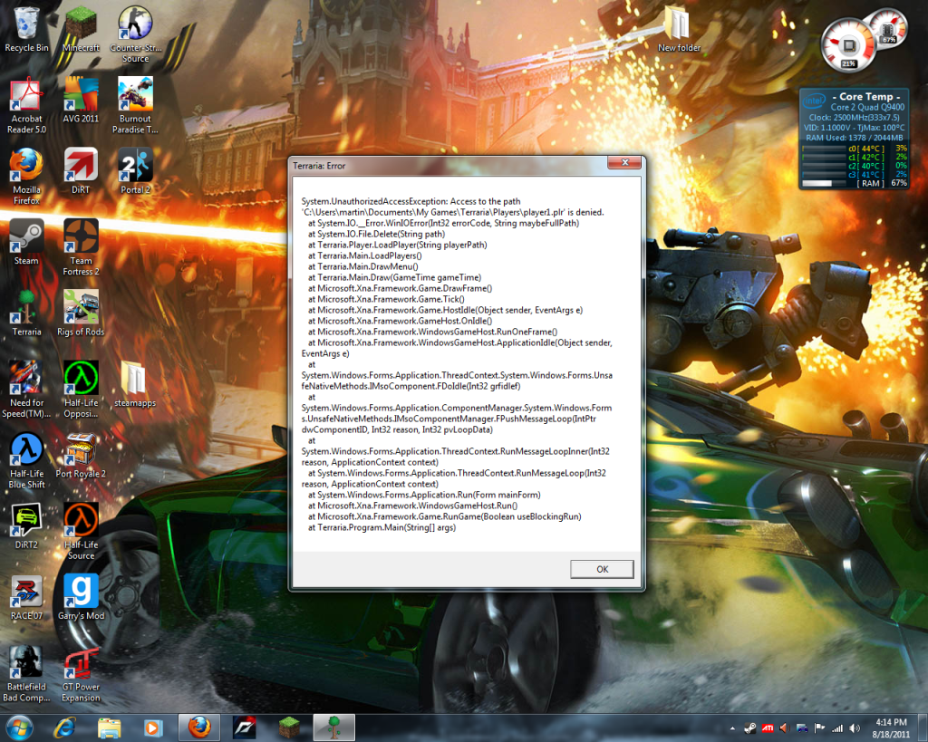The height and width of the screenshot is (742, 928).
Task: Click the Port Royale 2 icon
Action: coord(81,451)
